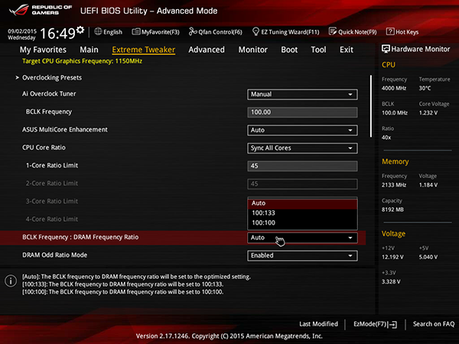Open the Tool tab
The height and width of the screenshot is (344, 459).
[x=318, y=50]
